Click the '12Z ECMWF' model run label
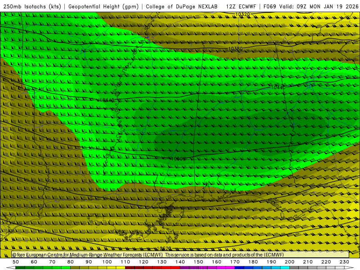 click(241, 6)
